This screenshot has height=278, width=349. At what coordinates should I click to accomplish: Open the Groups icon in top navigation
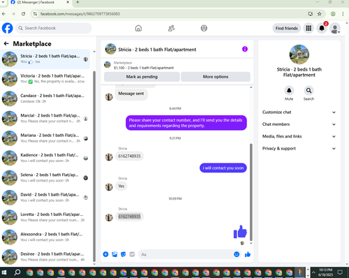click(204, 28)
